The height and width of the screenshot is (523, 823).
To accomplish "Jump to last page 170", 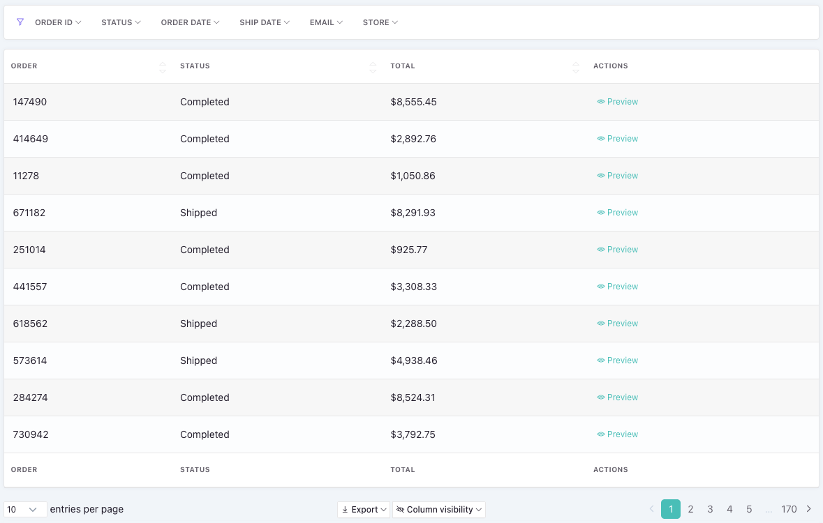I will point(789,509).
